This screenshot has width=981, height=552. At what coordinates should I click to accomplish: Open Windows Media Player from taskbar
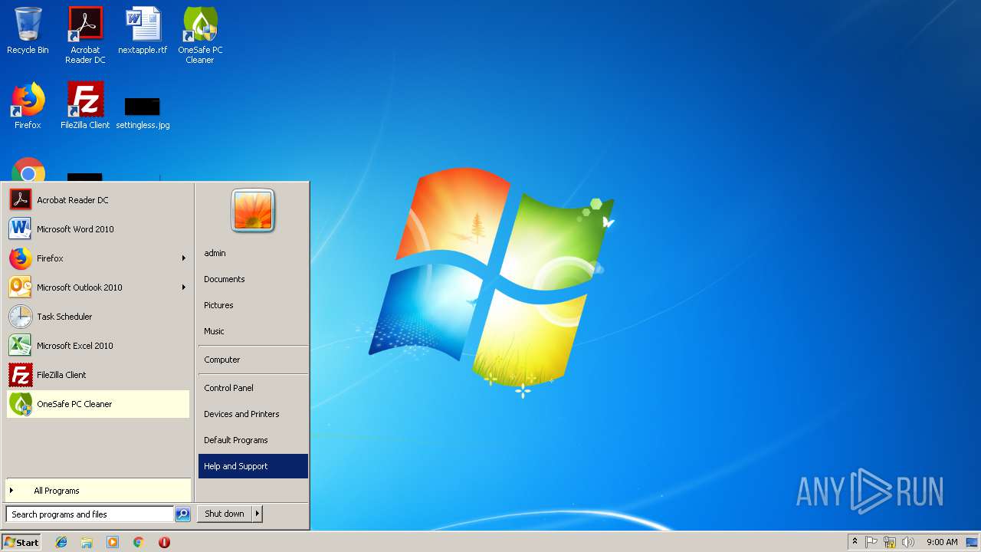(x=113, y=542)
